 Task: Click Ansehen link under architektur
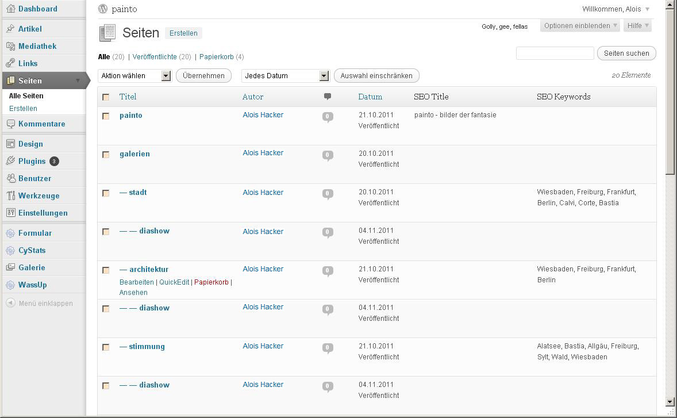133,292
